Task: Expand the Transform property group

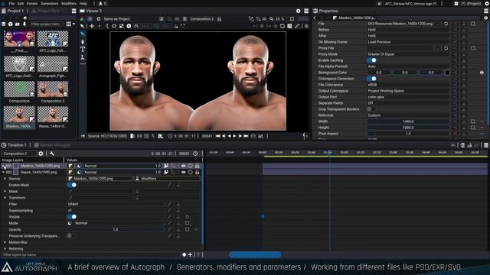Action: tap(5, 198)
